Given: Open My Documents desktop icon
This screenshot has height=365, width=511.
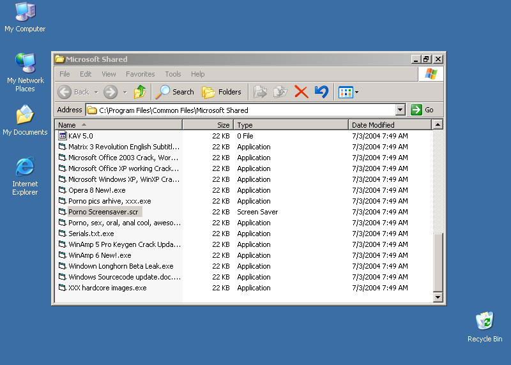Looking at the screenshot, I should click(x=25, y=120).
